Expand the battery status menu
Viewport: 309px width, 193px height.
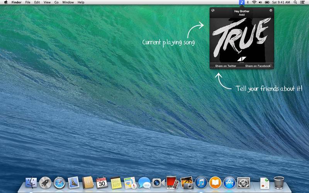267,2
